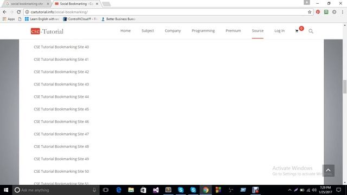Screen dimensions: 347x195
Task: Open Premium menu item
Action: pos(233,31)
